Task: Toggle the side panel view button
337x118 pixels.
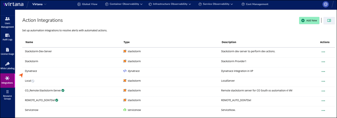Action: [329, 21]
